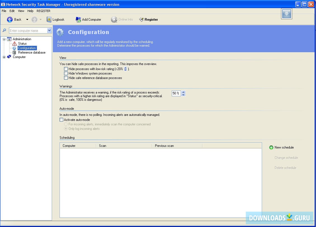This screenshot has height=227, width=316.
Task: Open the Edit menu
Action: click(x=12, y=11)
